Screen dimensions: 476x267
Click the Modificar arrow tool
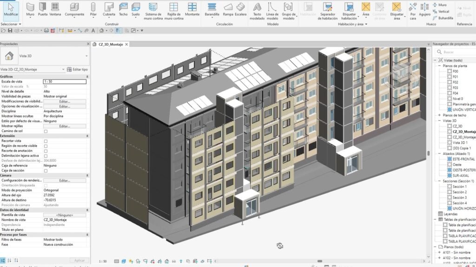click(11, 10)
